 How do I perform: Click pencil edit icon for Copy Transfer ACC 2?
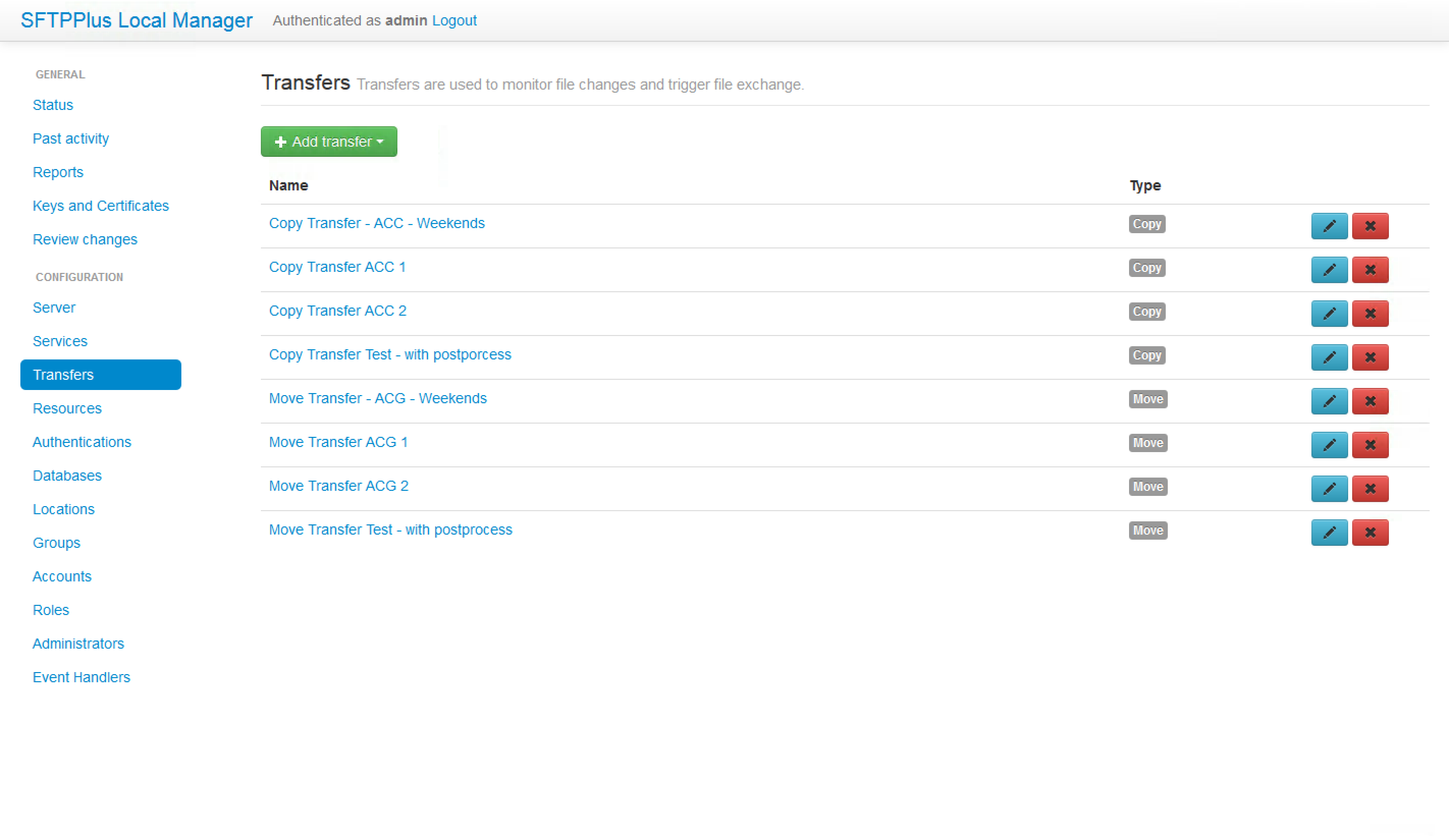(x=1329, y=314)
